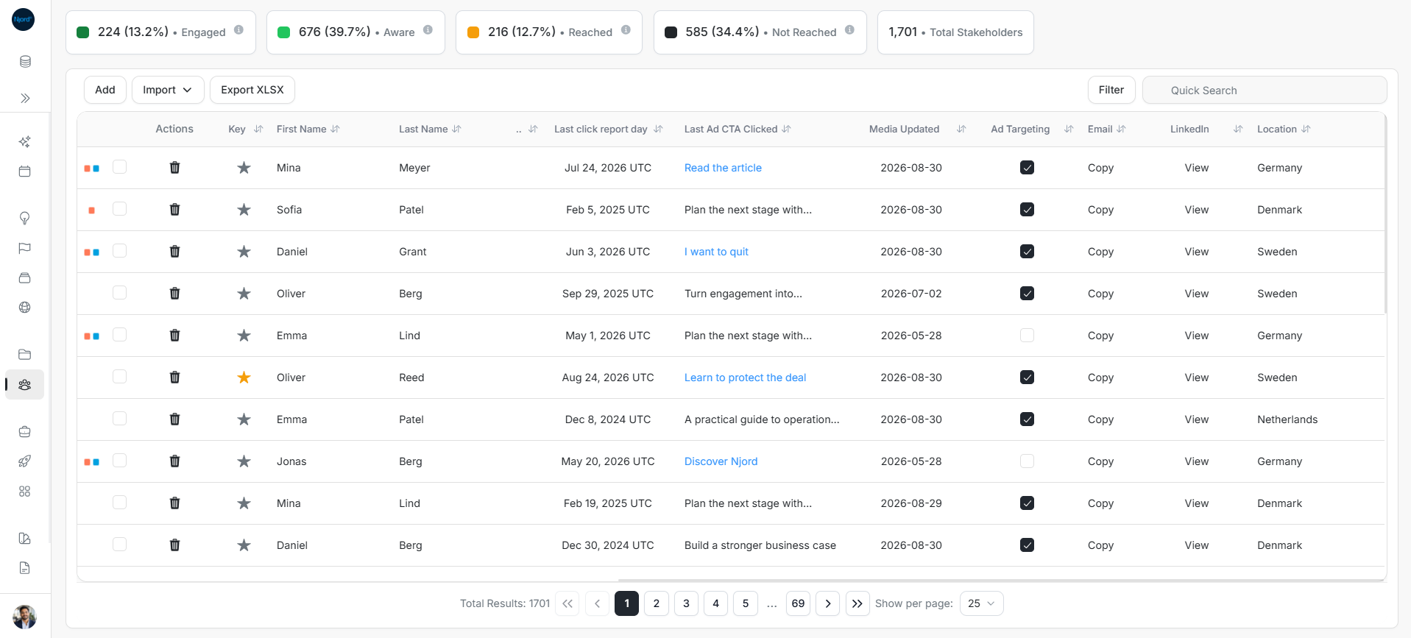Show info for the Not Reached stat card
This screenshot has height=638, width=1411.
(x=850, y=30)
